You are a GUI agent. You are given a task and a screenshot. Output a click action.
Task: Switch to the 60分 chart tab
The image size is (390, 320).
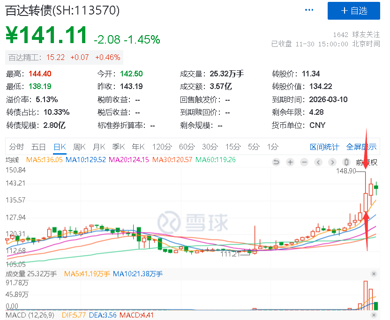pos(187,147)
